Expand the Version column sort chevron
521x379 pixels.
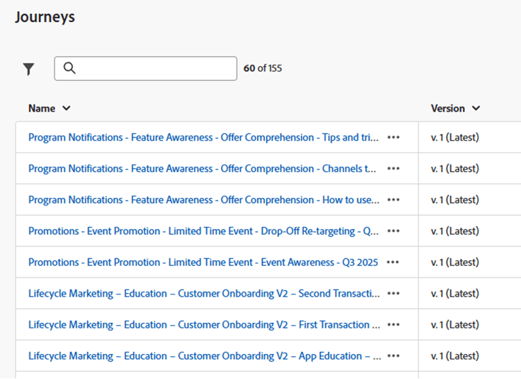click(x=476, y=108)
